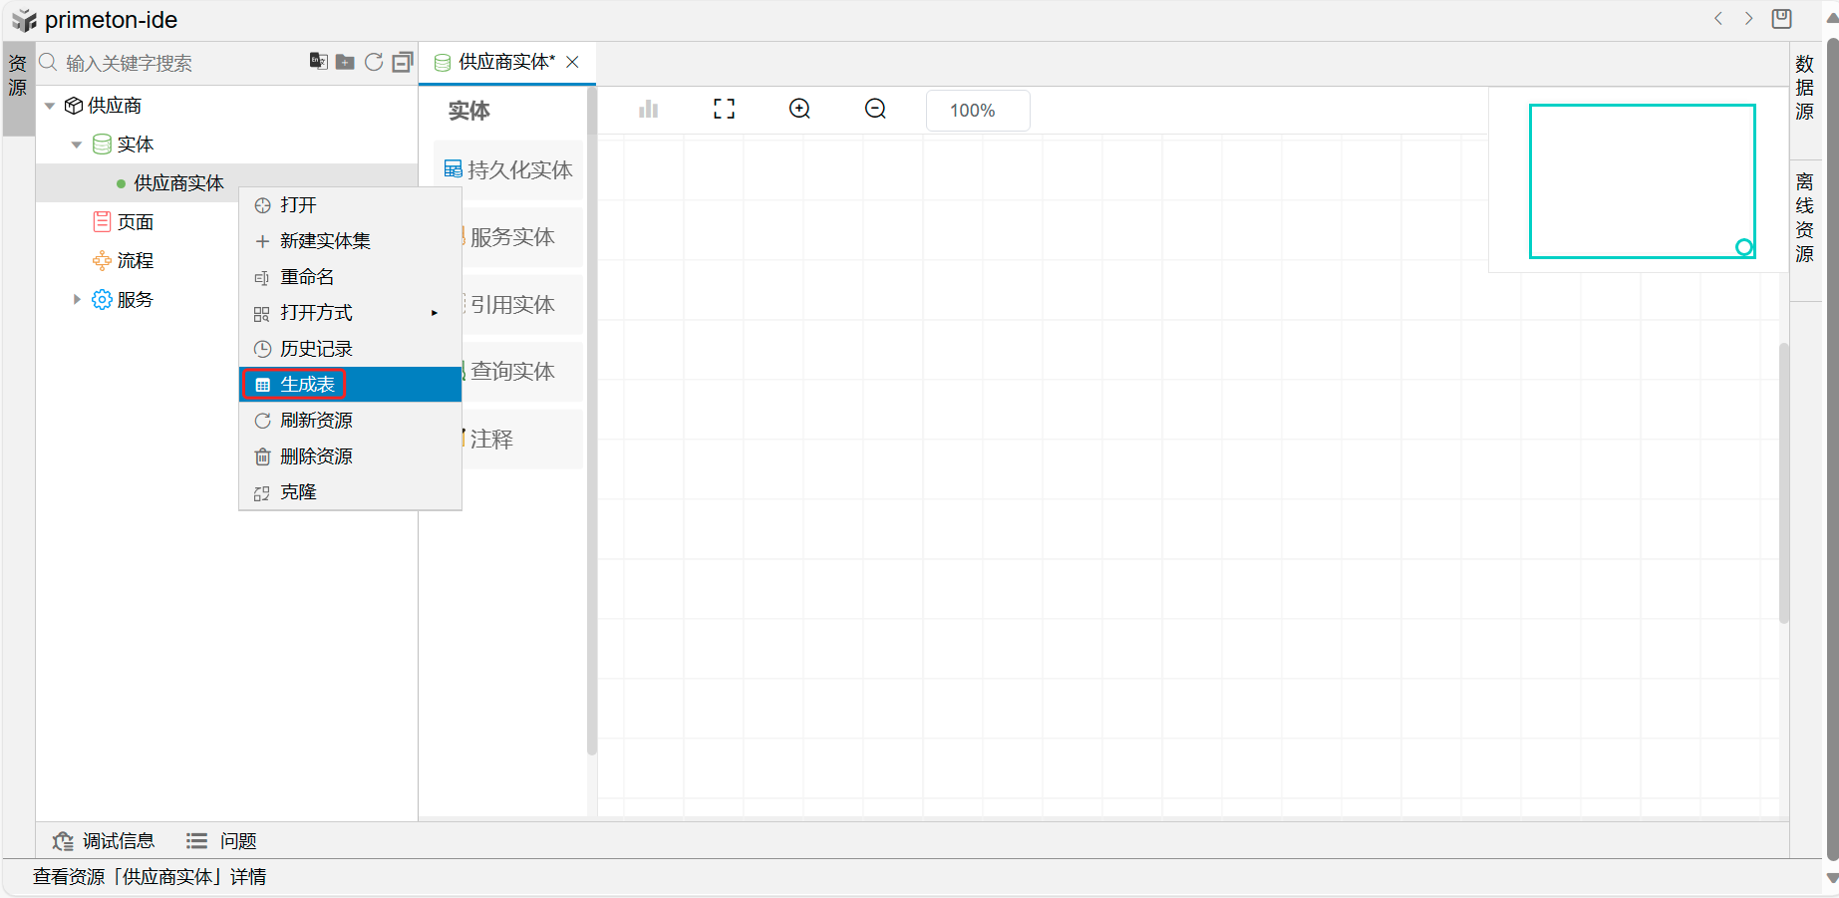Viewport: 1839px width, 898px height.
Task: Choose 重命名 in the context menu
Action: pyautogui.click(x=307, y=277)
